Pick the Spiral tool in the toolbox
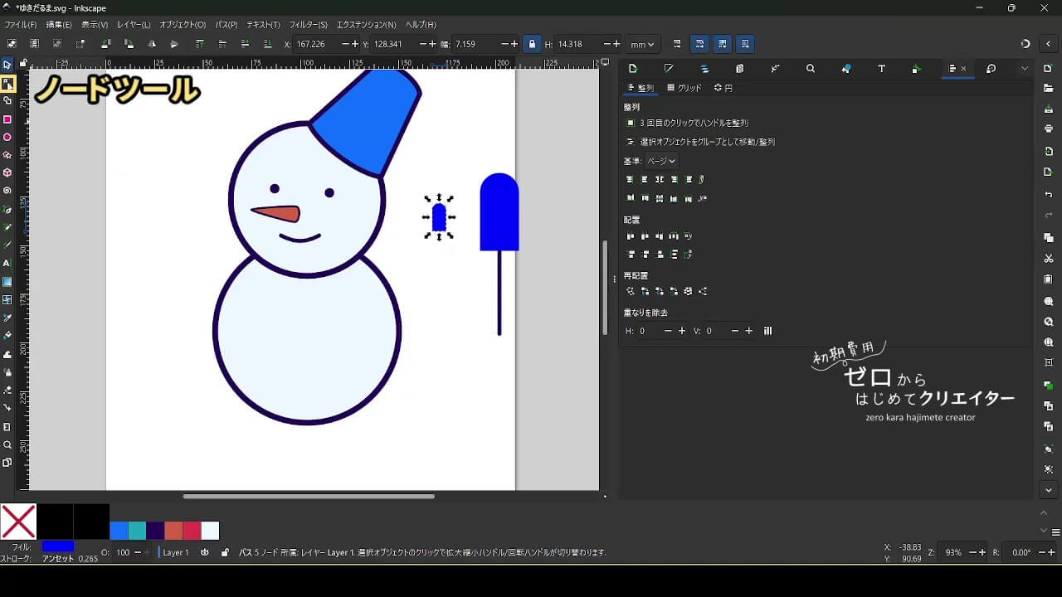 [x=7, y=191]
